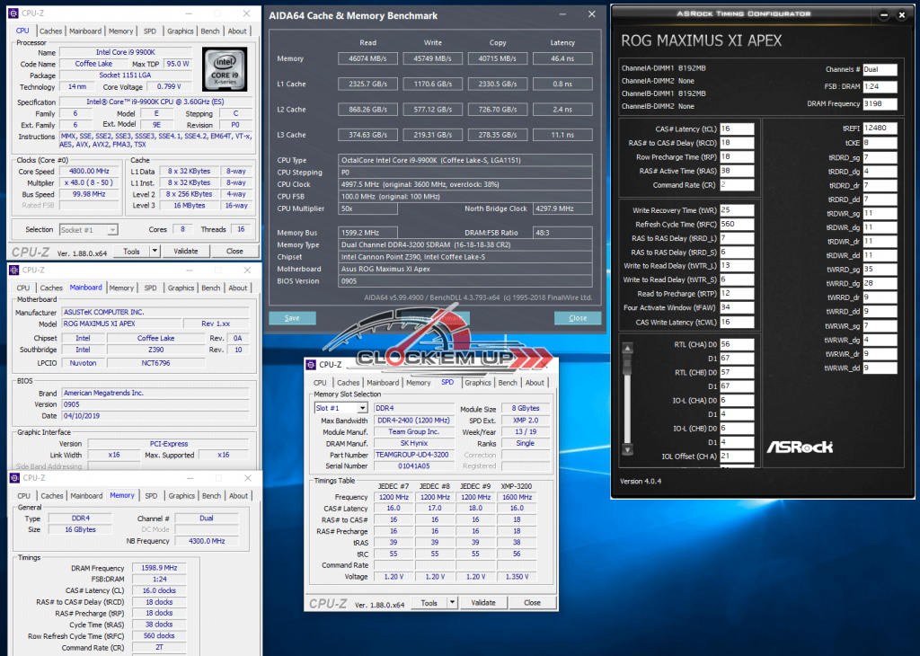This screenshot has width=920, height=656.
Task: Click the ASRock logo in Timing Configurator
Action: (x=799, y=447)
